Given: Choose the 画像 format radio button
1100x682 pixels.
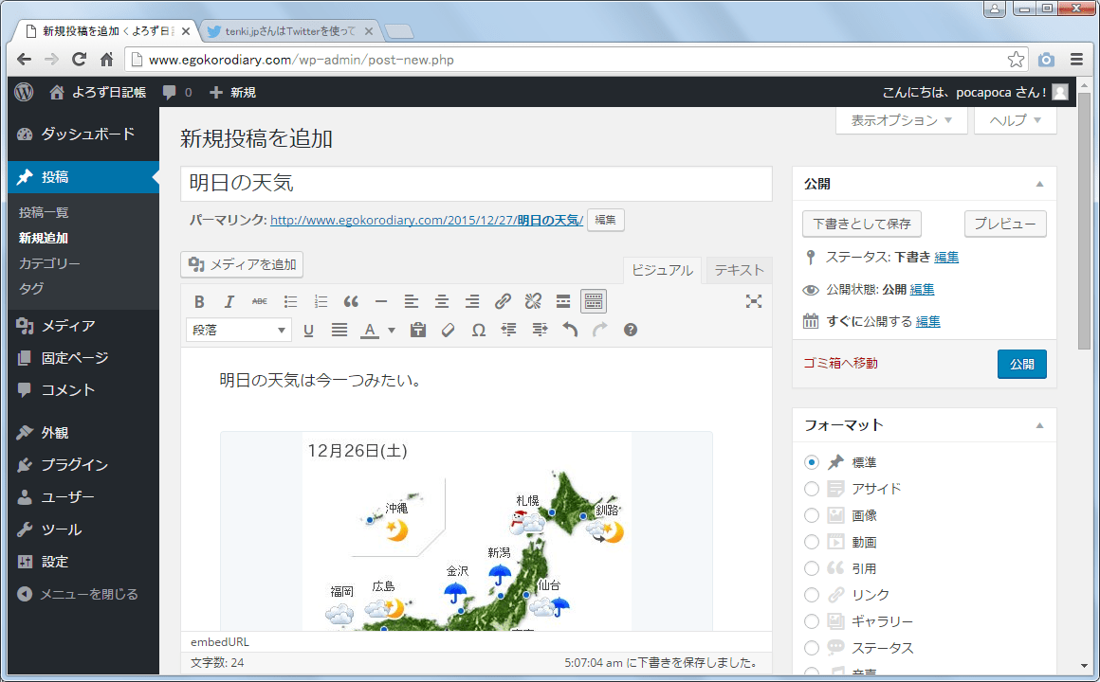Looking at the screenshot, I should pos(812,515).
